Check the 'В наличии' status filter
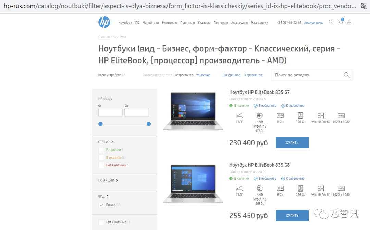This screenshot has height=230, width=370. [101, 150]
